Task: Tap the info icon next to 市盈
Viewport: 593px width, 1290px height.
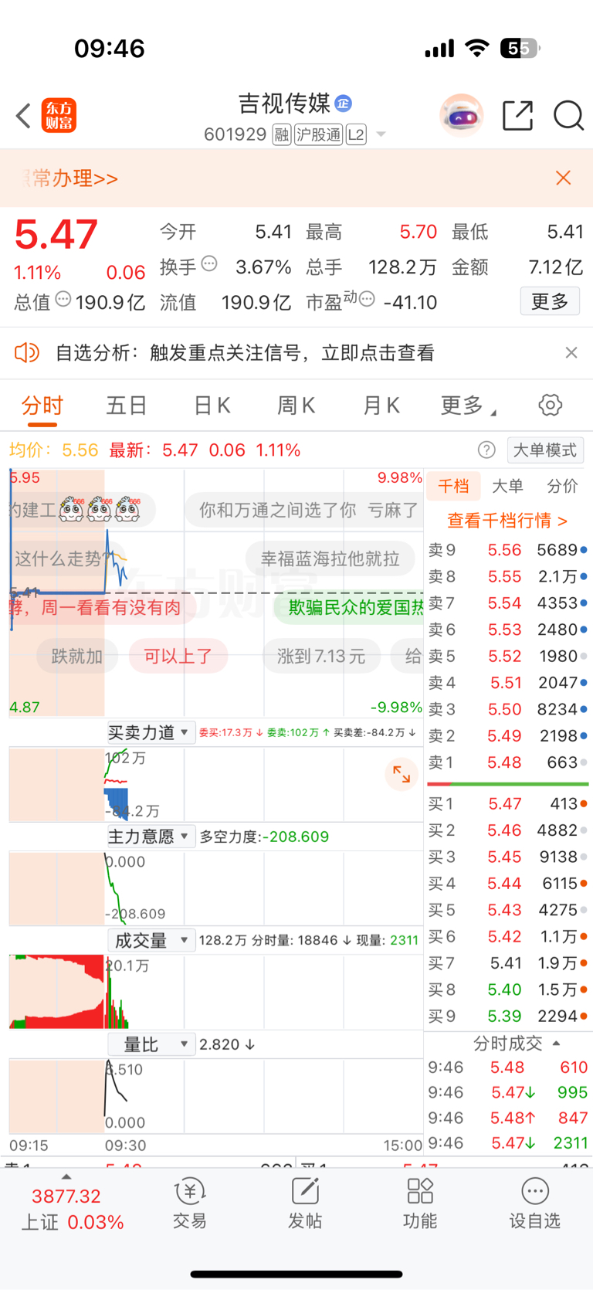Action: coord(368,299)
